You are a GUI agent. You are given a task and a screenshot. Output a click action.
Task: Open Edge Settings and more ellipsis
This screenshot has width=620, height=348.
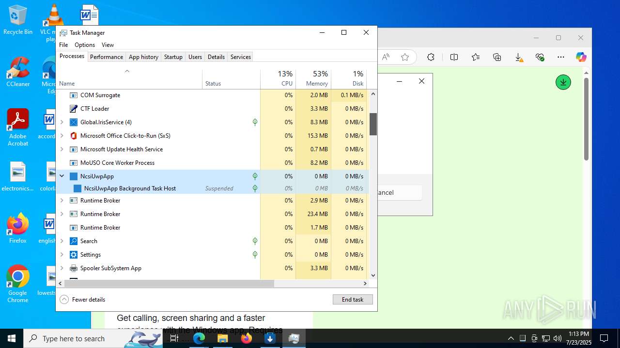[561, 57]
